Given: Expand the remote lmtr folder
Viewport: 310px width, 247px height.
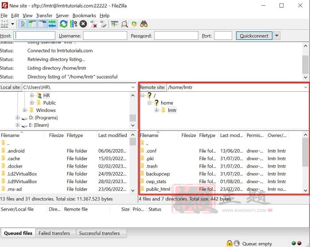Looking at the screenshot, I should (x=157, y=110).
